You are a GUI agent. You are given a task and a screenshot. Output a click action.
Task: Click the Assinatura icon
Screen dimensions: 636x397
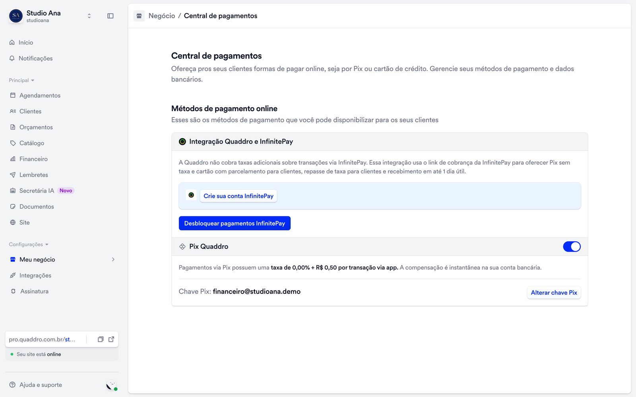tap(13, 291)
